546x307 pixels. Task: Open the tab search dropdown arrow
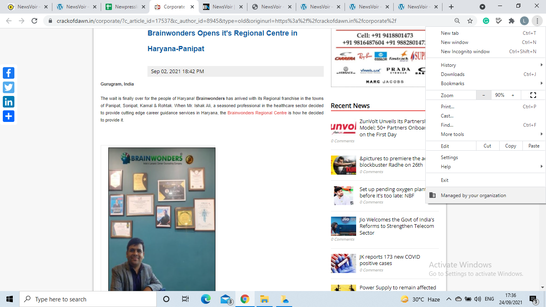(x=482, y=7)
